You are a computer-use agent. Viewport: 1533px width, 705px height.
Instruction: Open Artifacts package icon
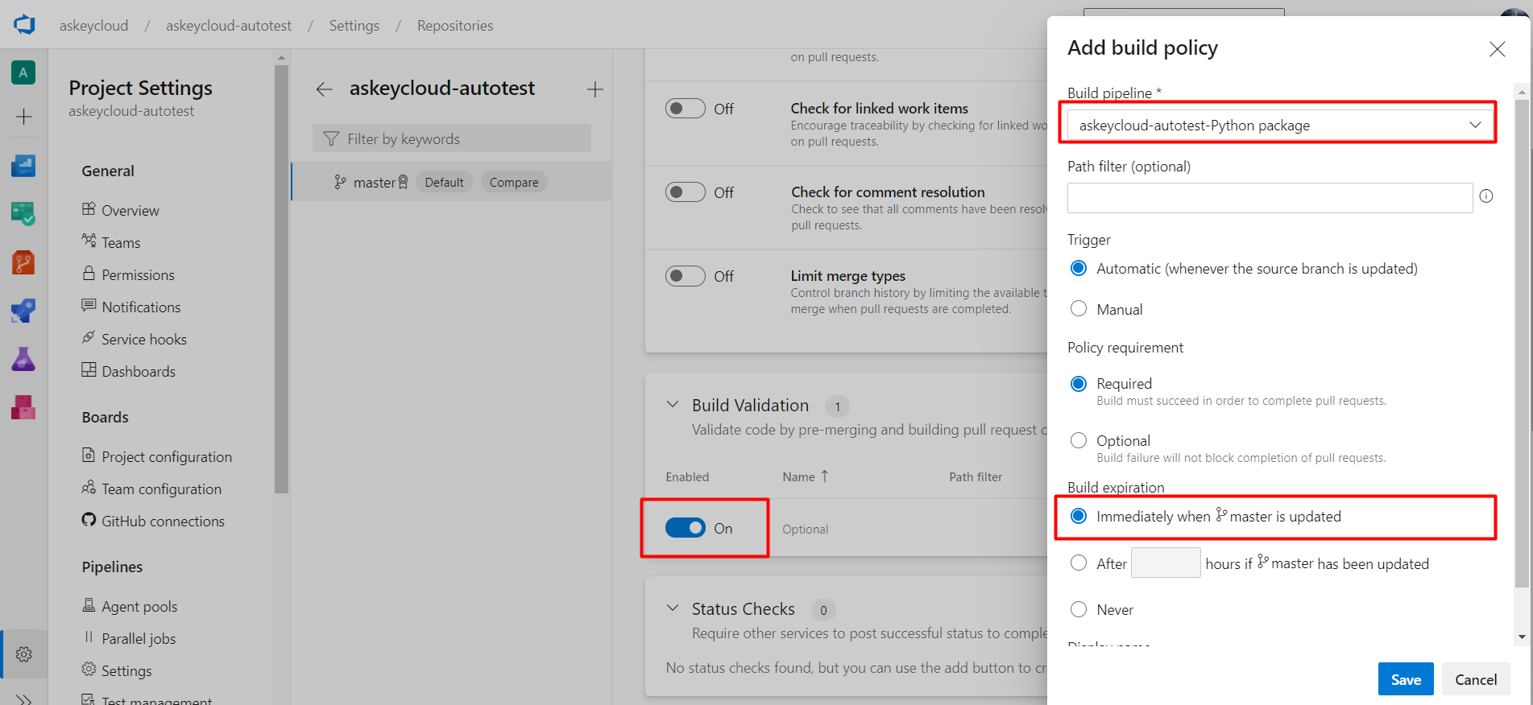click(x=23, y=407)
